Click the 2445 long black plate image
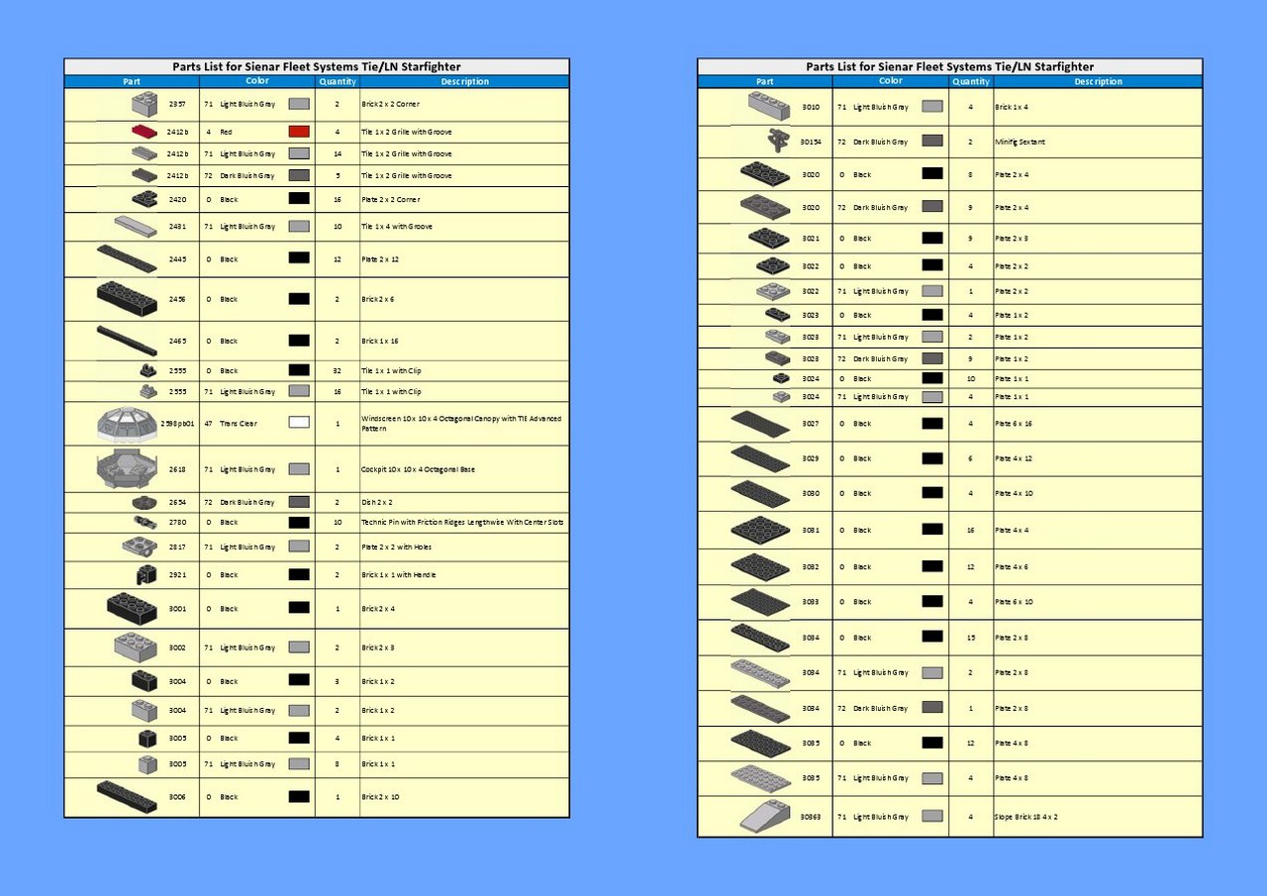This screenshot has height=896, width=1267. pos(127,258)
